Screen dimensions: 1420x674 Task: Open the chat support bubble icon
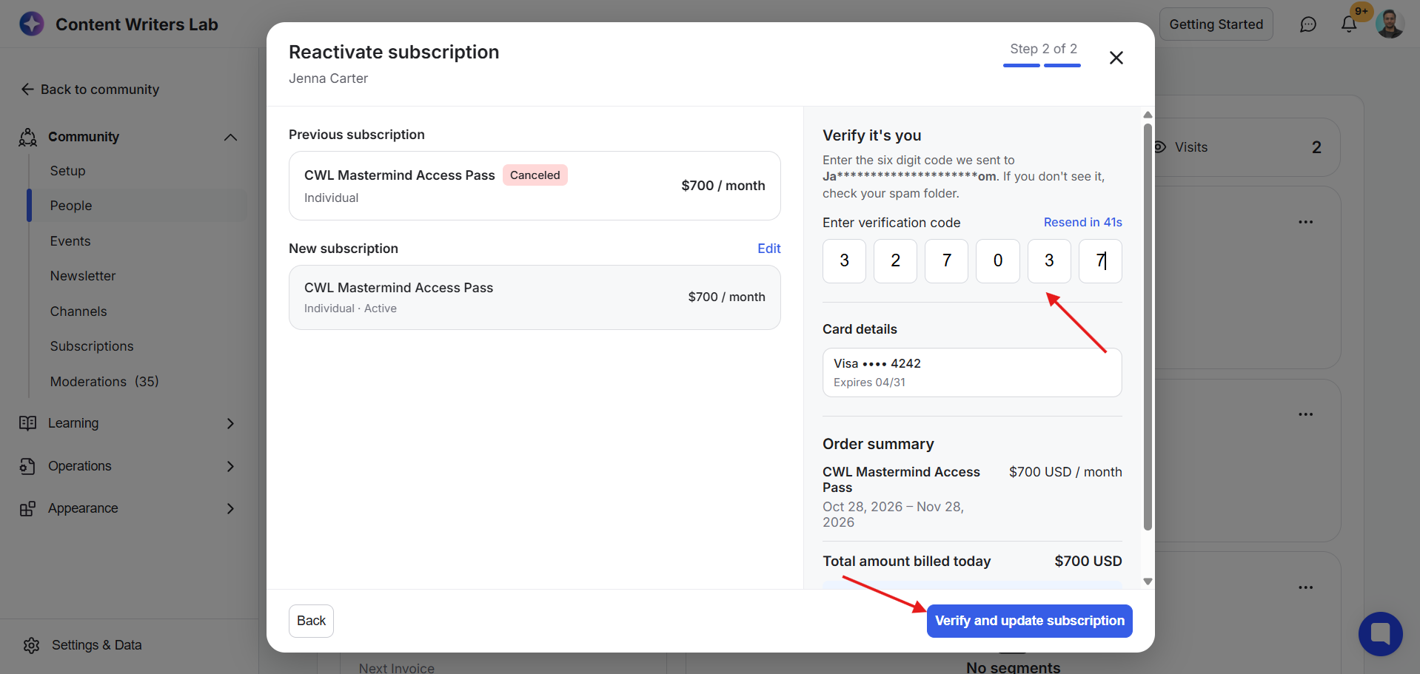(x=1381, y=634)
